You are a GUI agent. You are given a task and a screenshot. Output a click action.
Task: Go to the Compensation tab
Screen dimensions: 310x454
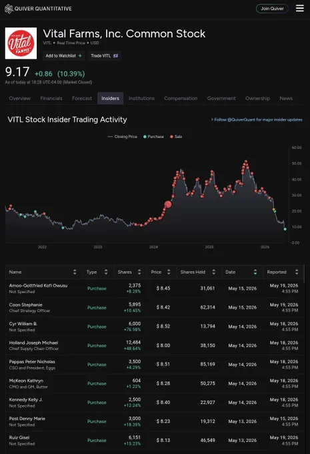click(181, 98)
